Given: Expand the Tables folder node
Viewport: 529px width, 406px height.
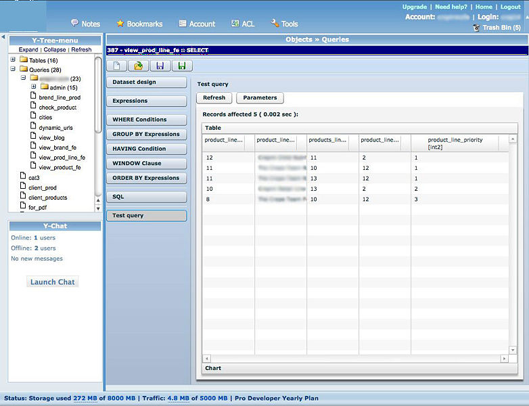Looking at the screenshot, I should click(13, 60).
